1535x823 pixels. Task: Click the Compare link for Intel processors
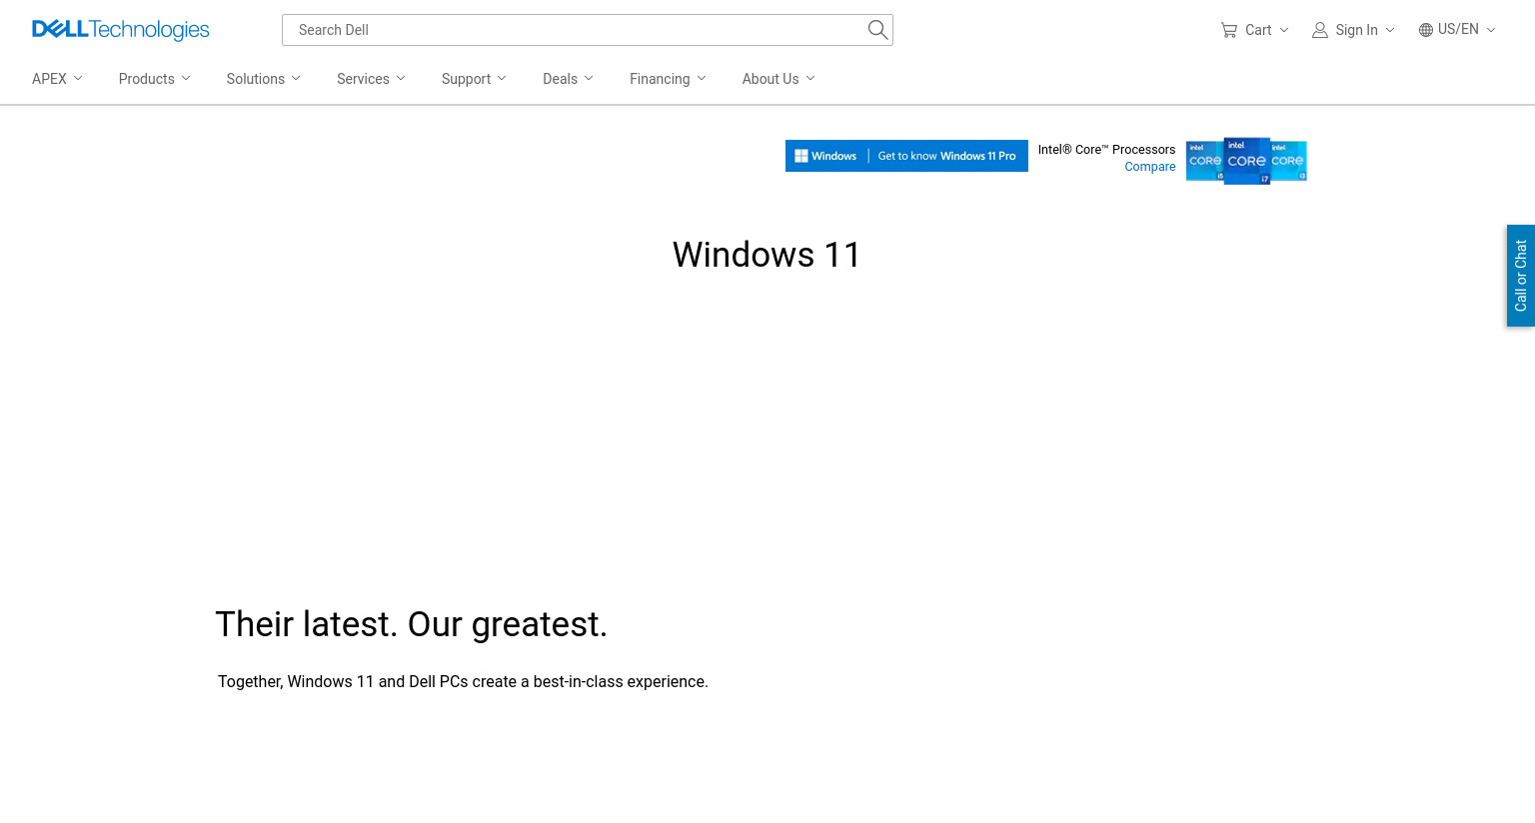[x=1150, y=167]
